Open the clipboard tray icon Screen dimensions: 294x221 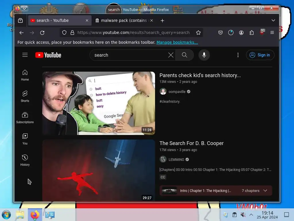tap(234, 215)
